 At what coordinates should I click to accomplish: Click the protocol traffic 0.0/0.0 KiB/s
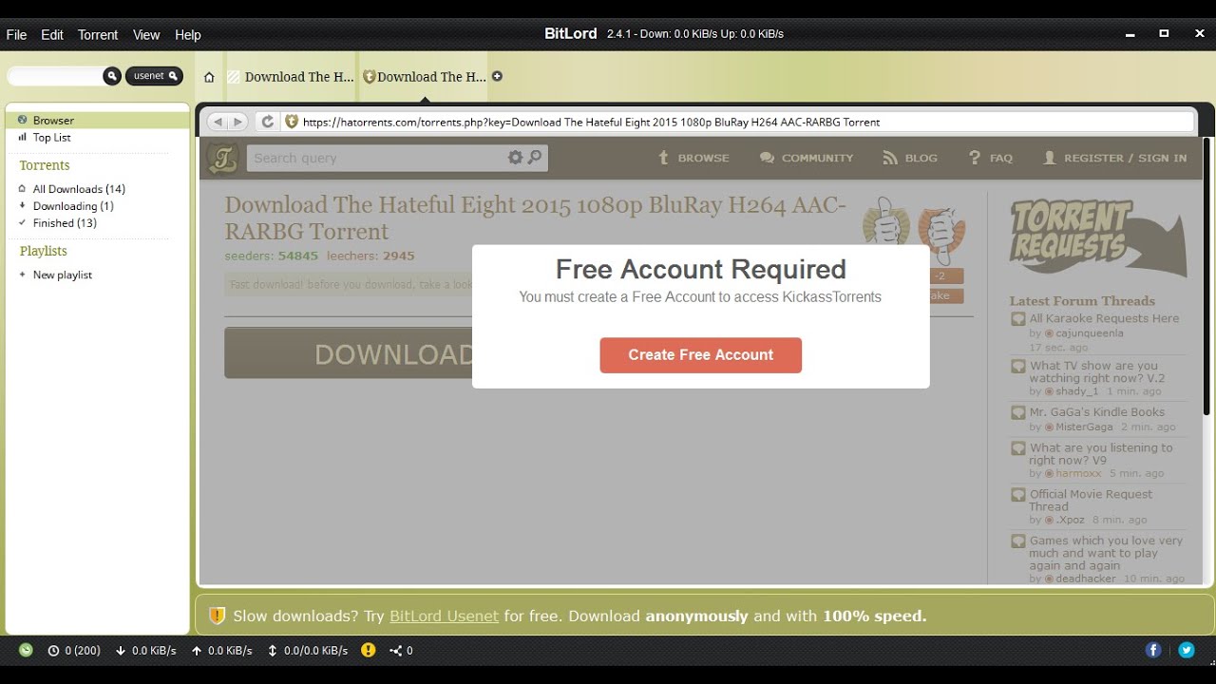coord(308,651)
